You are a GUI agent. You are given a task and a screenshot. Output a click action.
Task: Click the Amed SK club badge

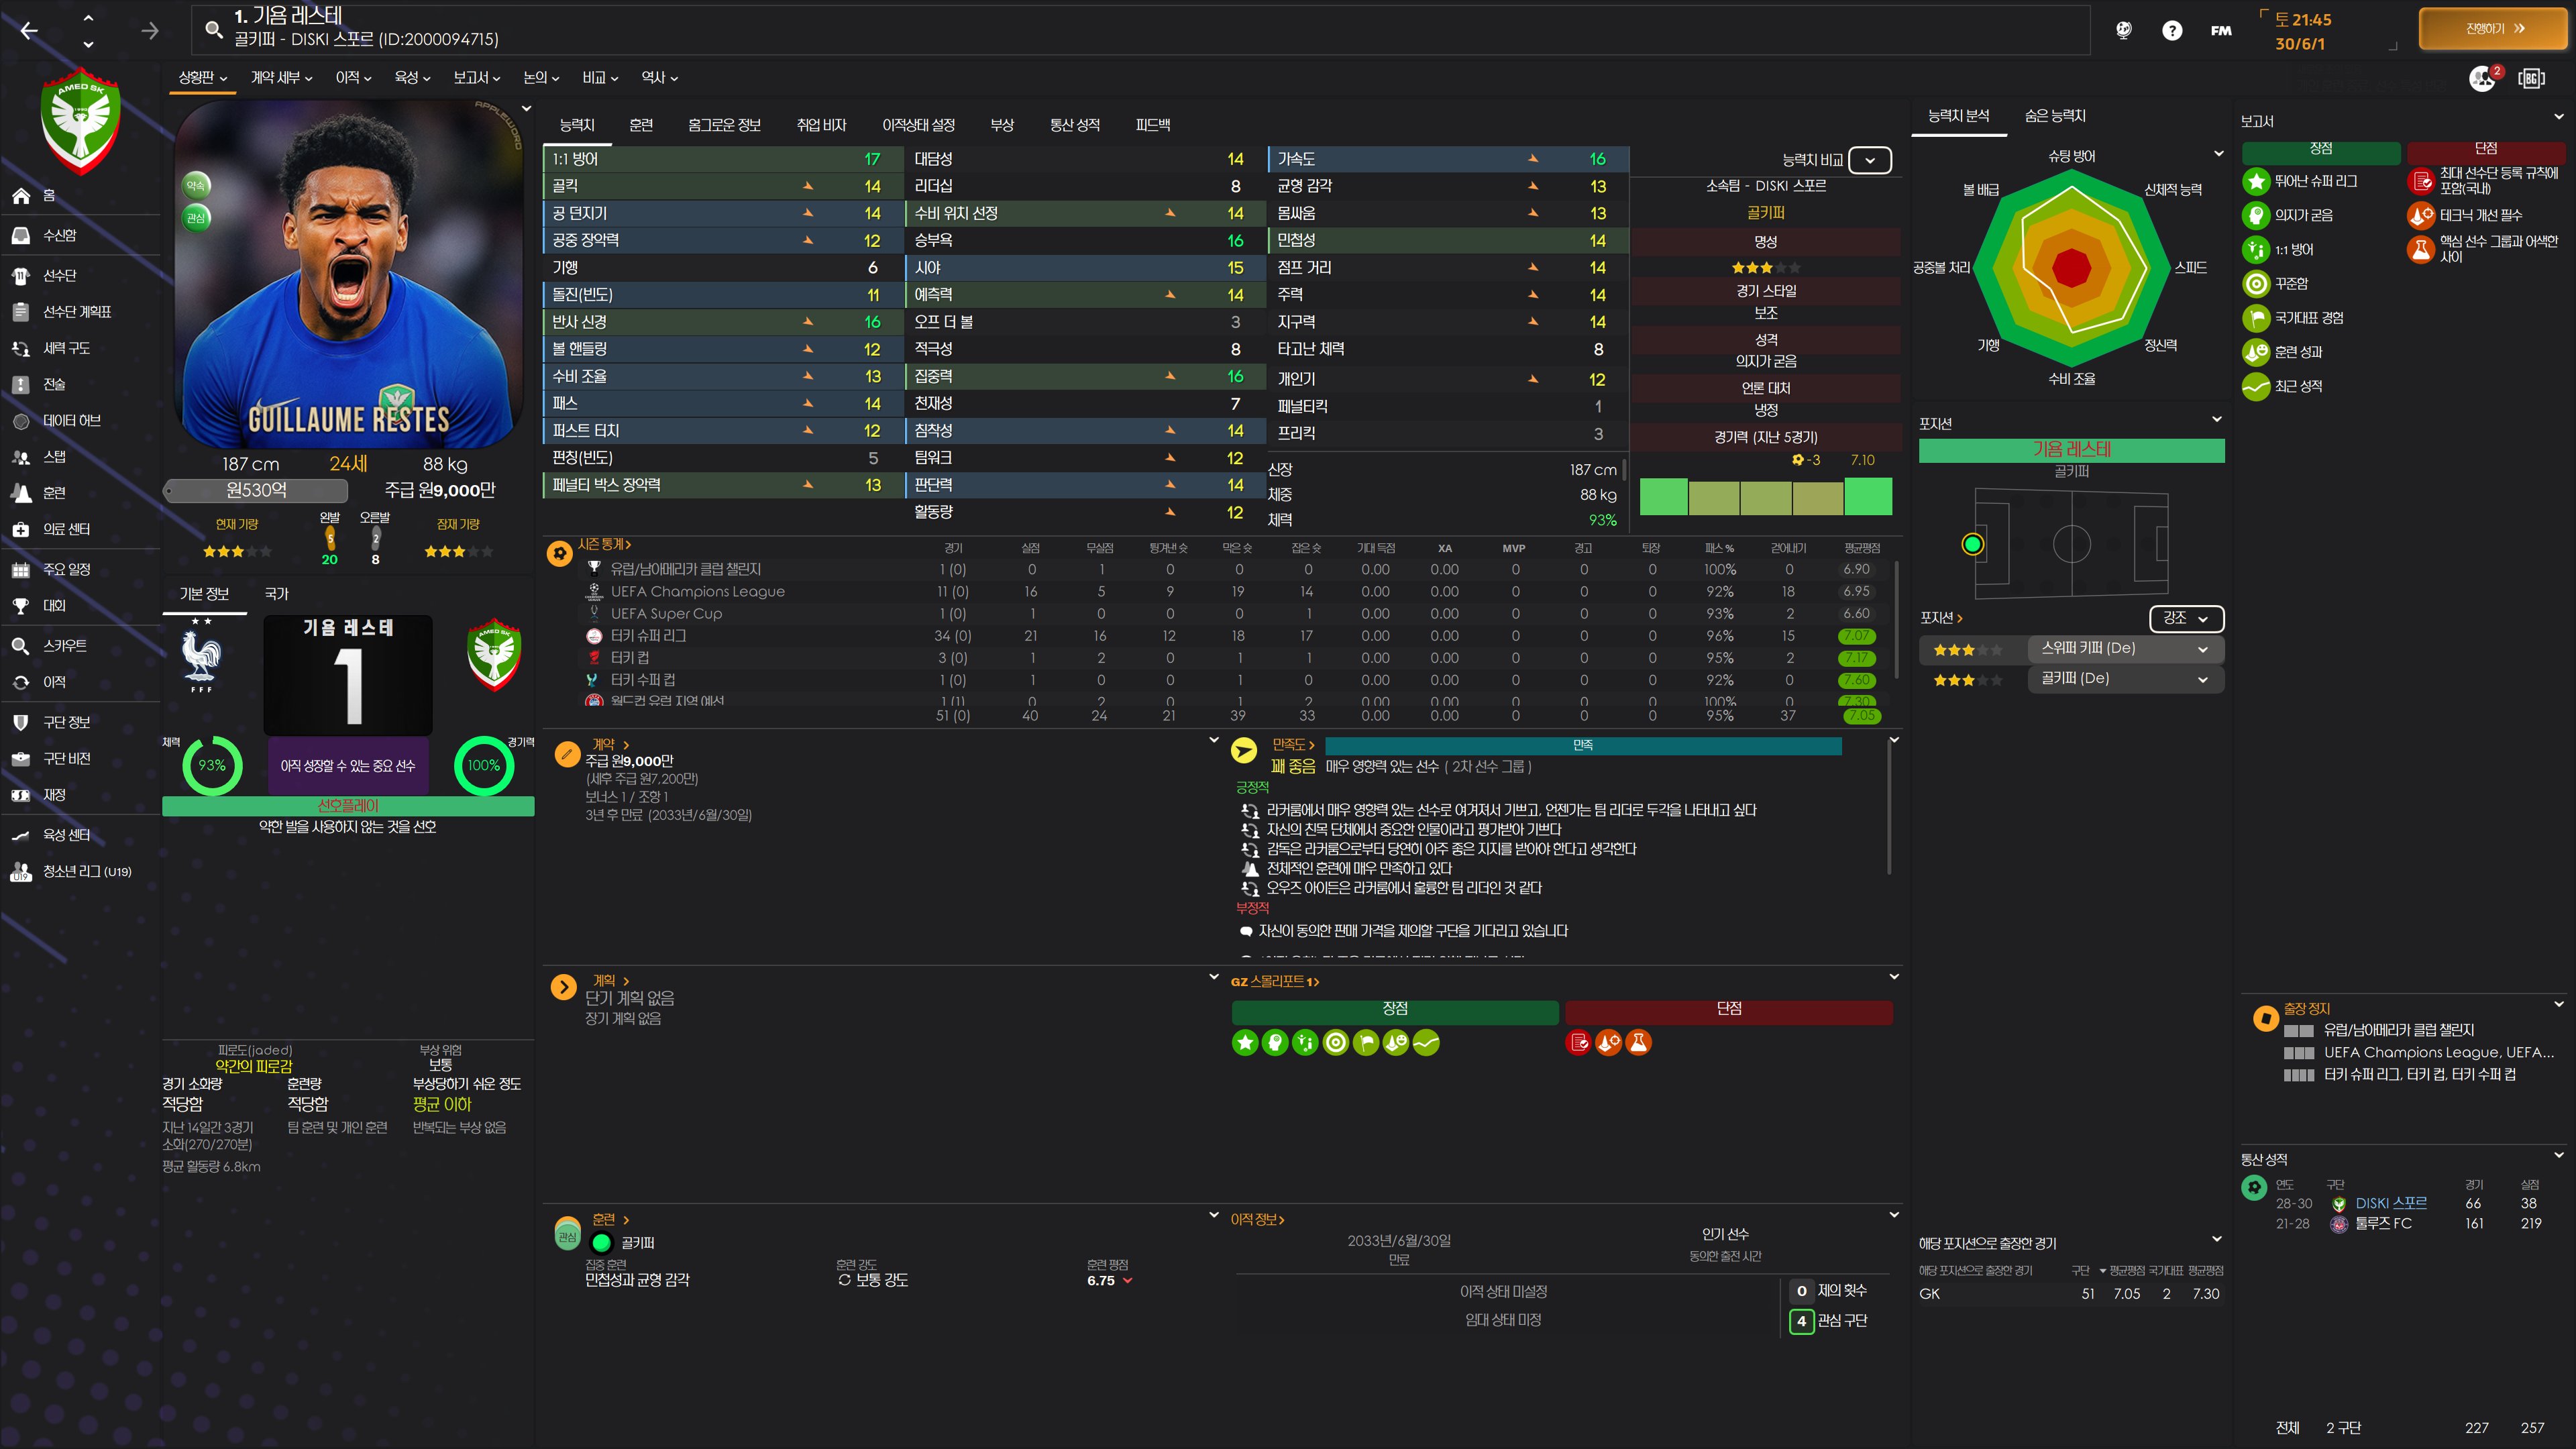tap(81, 121)
